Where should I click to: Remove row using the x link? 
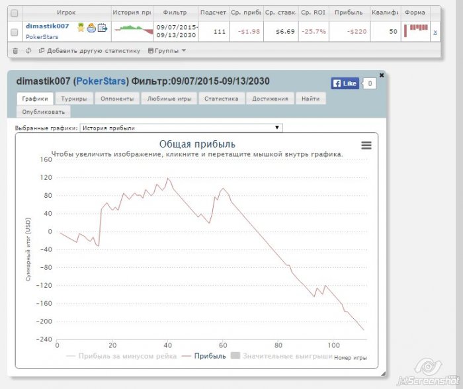pos(435,32)
